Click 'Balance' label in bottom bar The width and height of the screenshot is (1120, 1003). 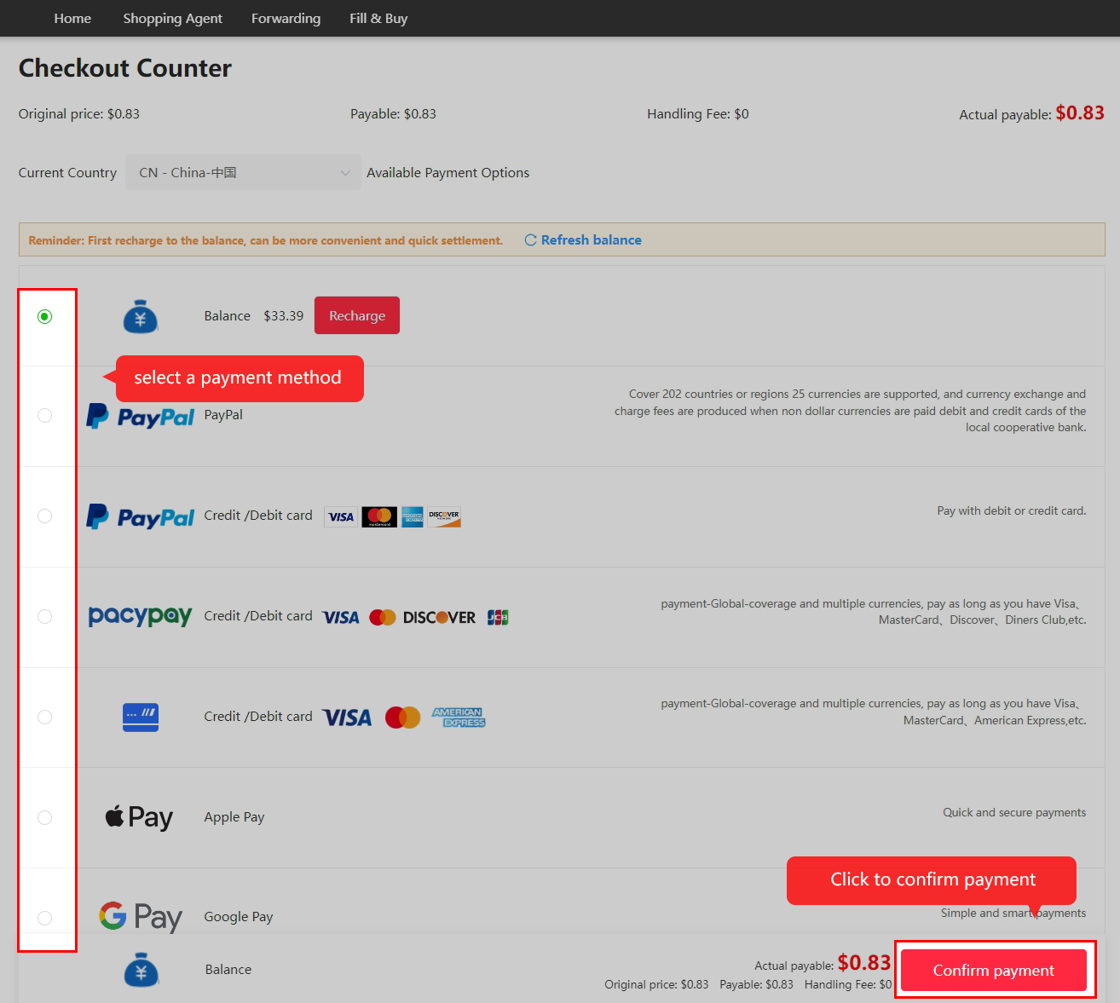(228, 969)
